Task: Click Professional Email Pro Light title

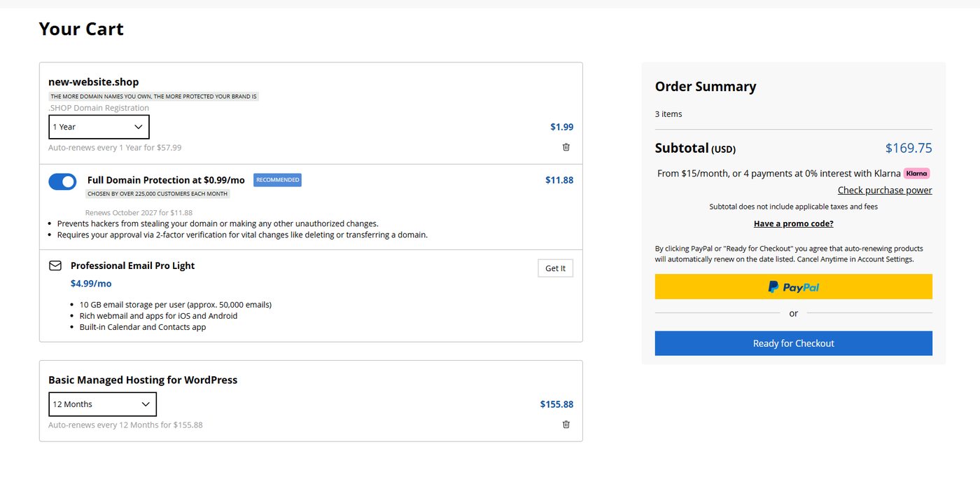Action: (132, 266)
